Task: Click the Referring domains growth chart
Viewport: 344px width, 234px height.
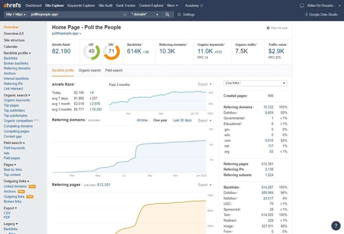Action: pyautogui.click(x=129, y=150)
